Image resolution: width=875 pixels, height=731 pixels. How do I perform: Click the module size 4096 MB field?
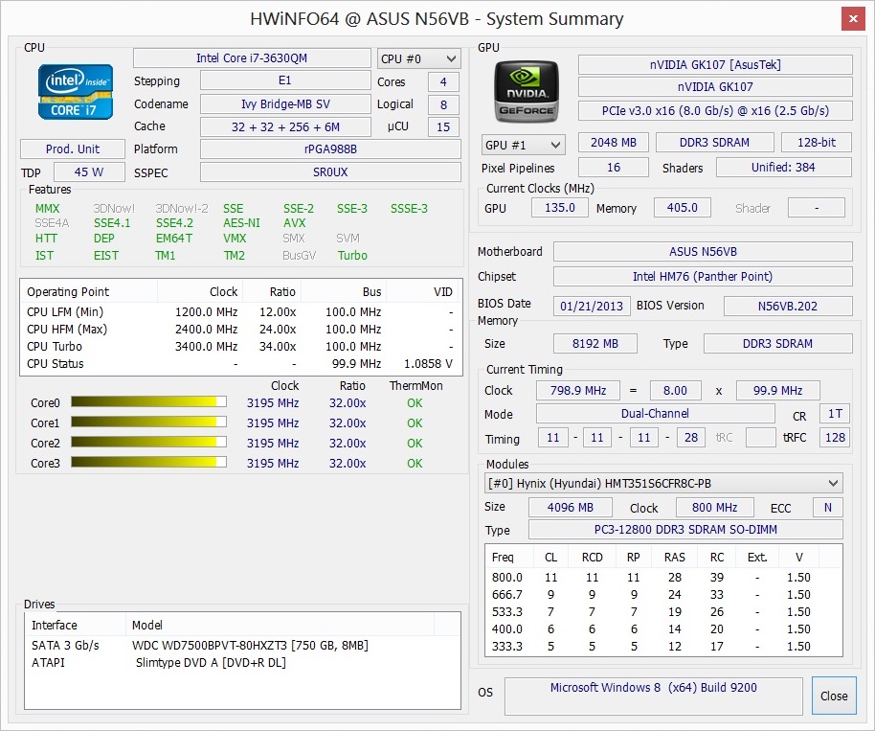(x=571, y=507)
